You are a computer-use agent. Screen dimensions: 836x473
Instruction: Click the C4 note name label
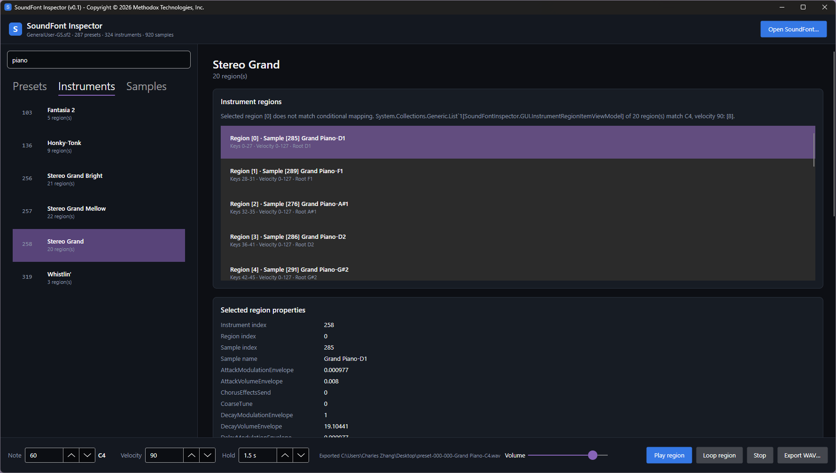(102, 455)
